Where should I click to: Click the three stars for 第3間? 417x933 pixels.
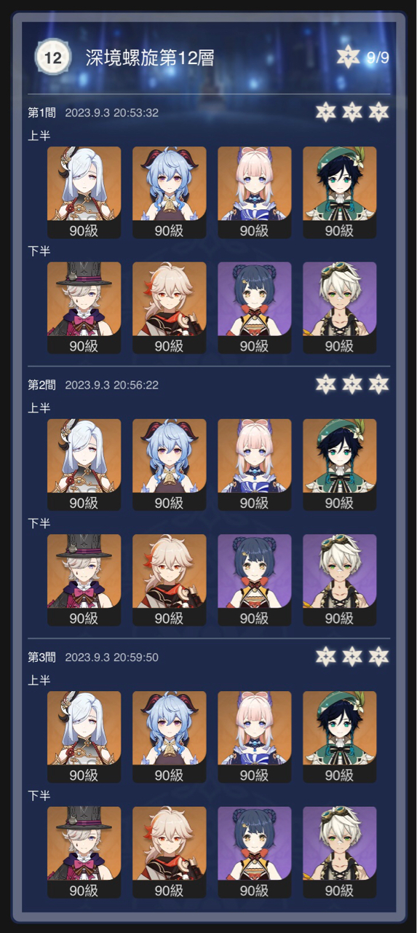352,656
